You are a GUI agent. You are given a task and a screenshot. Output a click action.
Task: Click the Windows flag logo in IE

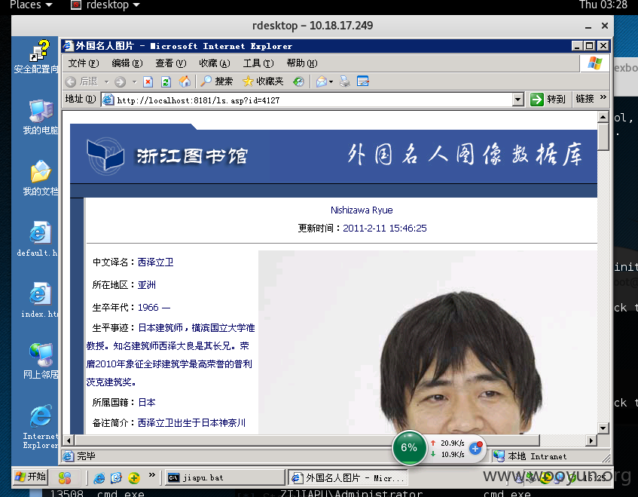(594, 63)
